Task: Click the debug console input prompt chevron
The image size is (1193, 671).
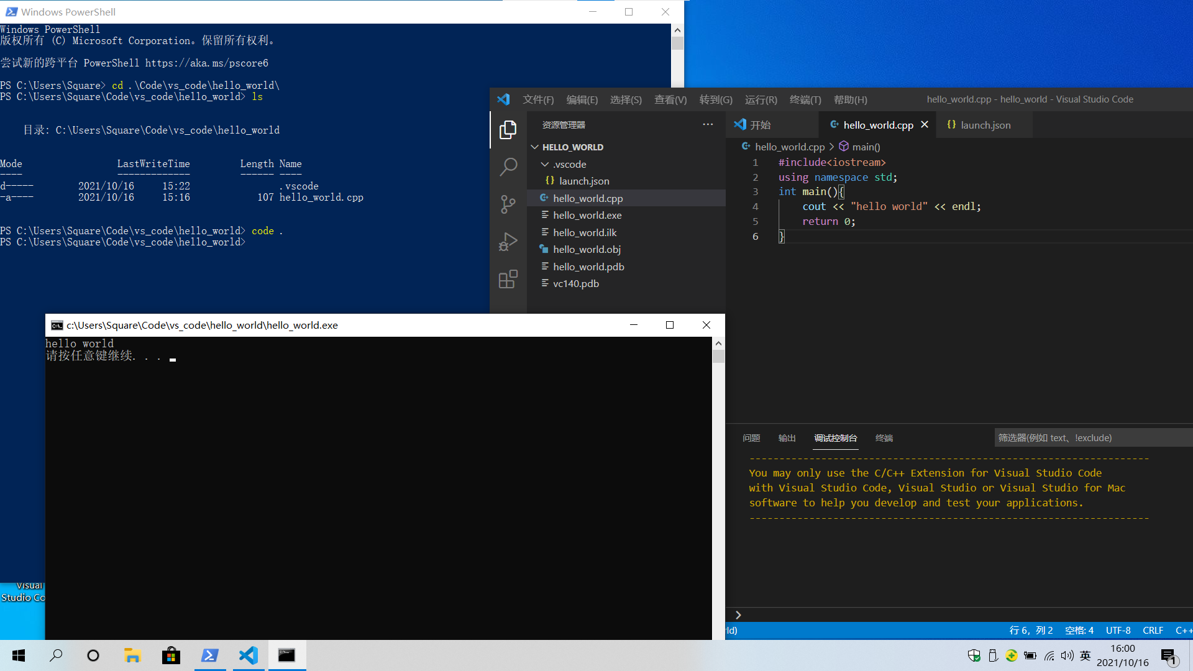Action: coord(738,615)
